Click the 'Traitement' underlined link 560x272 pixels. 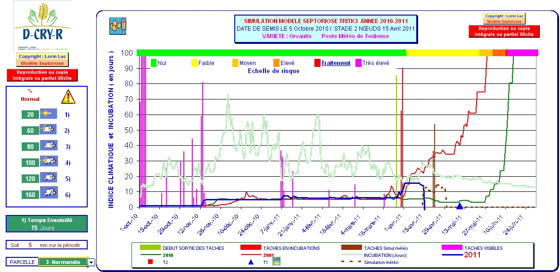tap(336, 63)
